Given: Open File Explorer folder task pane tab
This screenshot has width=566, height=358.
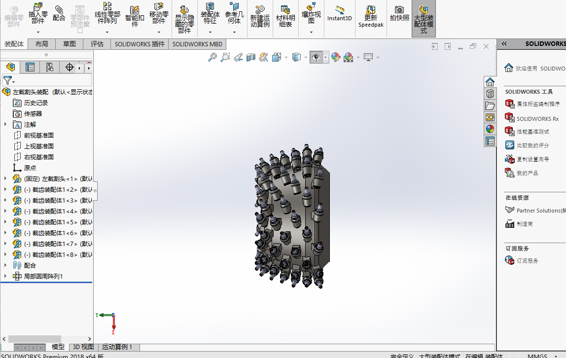Looking at the screenshot, I should click(x=490, y=106).
